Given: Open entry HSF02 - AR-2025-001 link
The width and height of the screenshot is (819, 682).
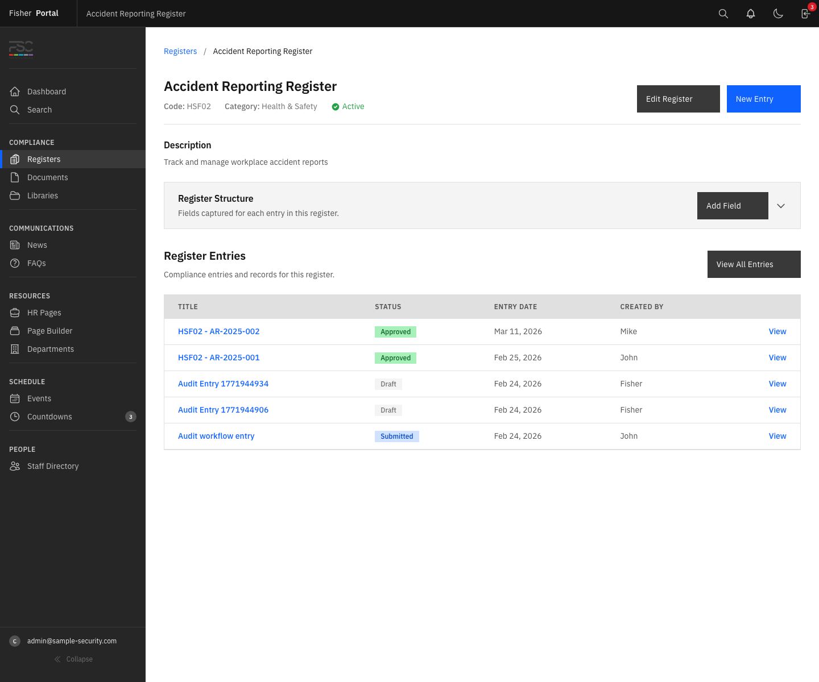Looking at the screenshot, I should pyautogui.click(x=218, y=357).
